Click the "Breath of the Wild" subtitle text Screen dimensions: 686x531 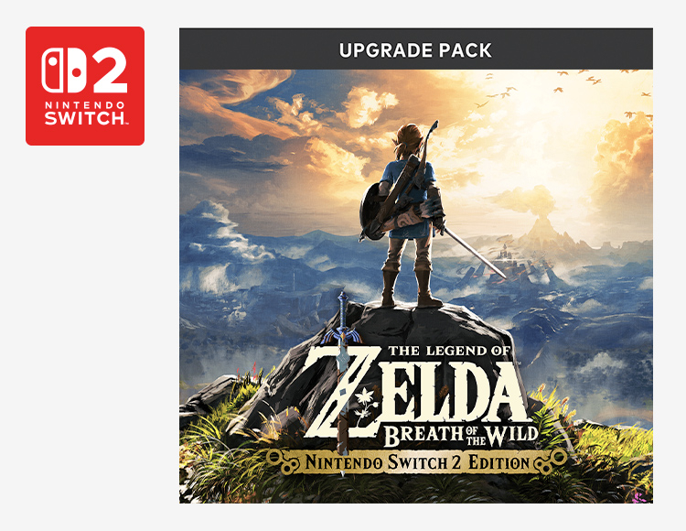461,435
